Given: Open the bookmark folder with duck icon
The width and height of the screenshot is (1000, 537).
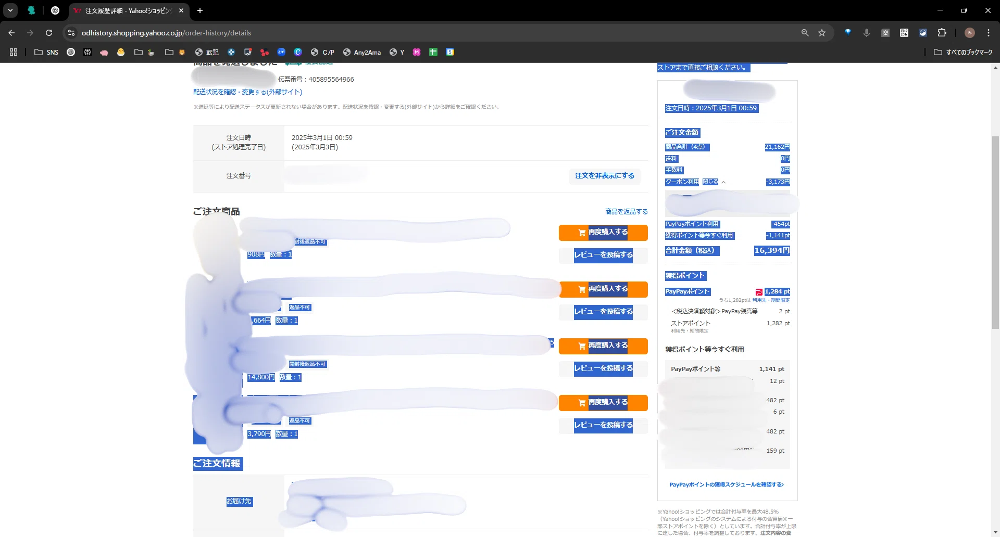Looking at the screenshot, I should (145, 52).
